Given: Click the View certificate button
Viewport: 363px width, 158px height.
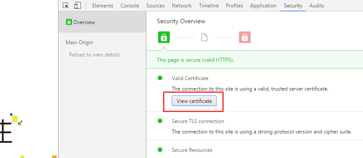Looking at the screenshot, I should [x=194, y=101].
